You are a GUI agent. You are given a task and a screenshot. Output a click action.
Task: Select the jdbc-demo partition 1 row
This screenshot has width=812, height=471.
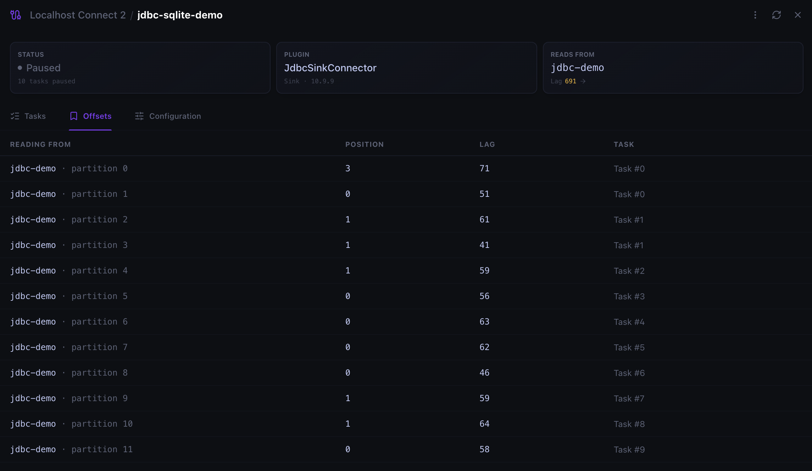(x=406, y=194)
